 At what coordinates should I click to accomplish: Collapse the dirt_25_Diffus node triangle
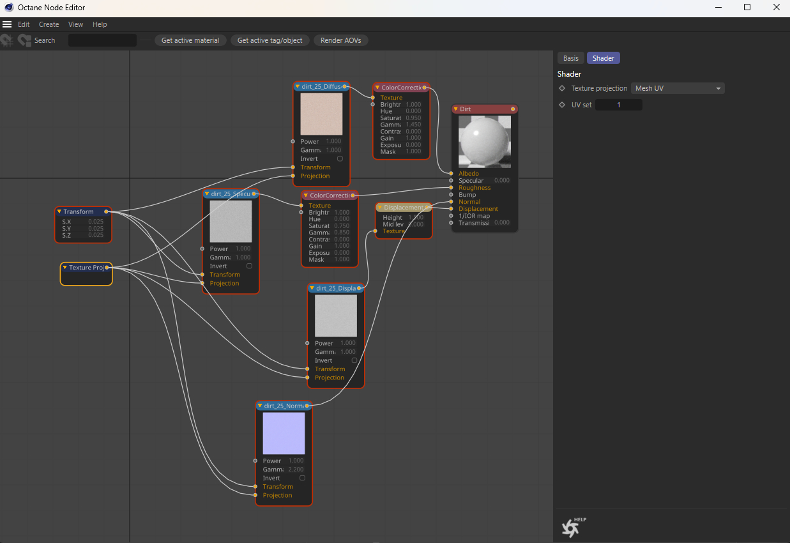point(298,86)
